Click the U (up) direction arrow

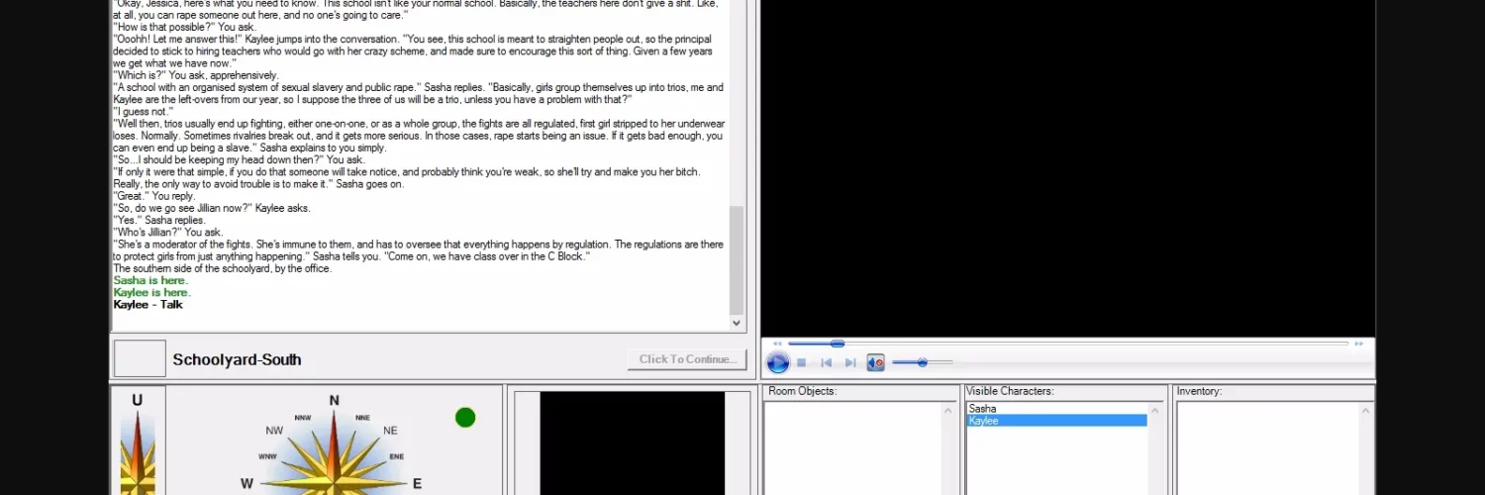pyautogui.click(x=137, y=401)
